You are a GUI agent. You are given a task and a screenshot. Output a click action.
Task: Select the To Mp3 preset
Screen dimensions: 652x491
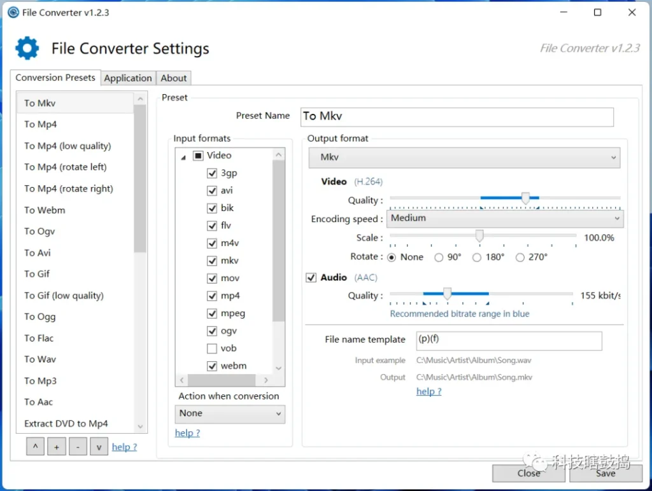coord(75,381)
